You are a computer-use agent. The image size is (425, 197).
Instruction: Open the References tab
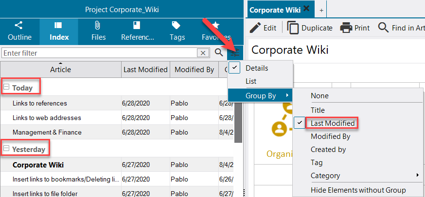tap(138, 30)
